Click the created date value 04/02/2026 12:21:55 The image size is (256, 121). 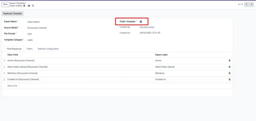coord(150,33)
